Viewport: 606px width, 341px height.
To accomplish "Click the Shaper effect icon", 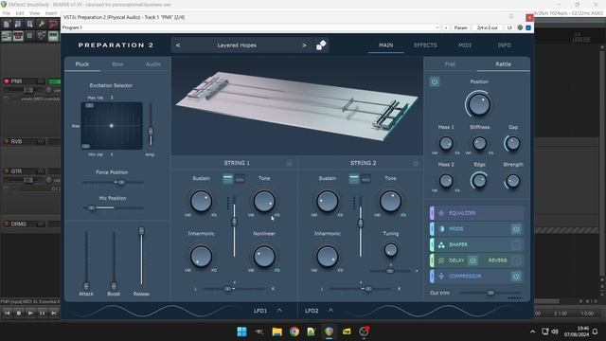I will [x=441, y=244].
